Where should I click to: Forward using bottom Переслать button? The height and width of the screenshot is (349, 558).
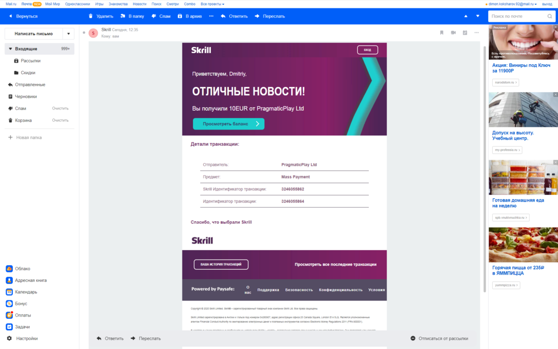click(146, 338)
